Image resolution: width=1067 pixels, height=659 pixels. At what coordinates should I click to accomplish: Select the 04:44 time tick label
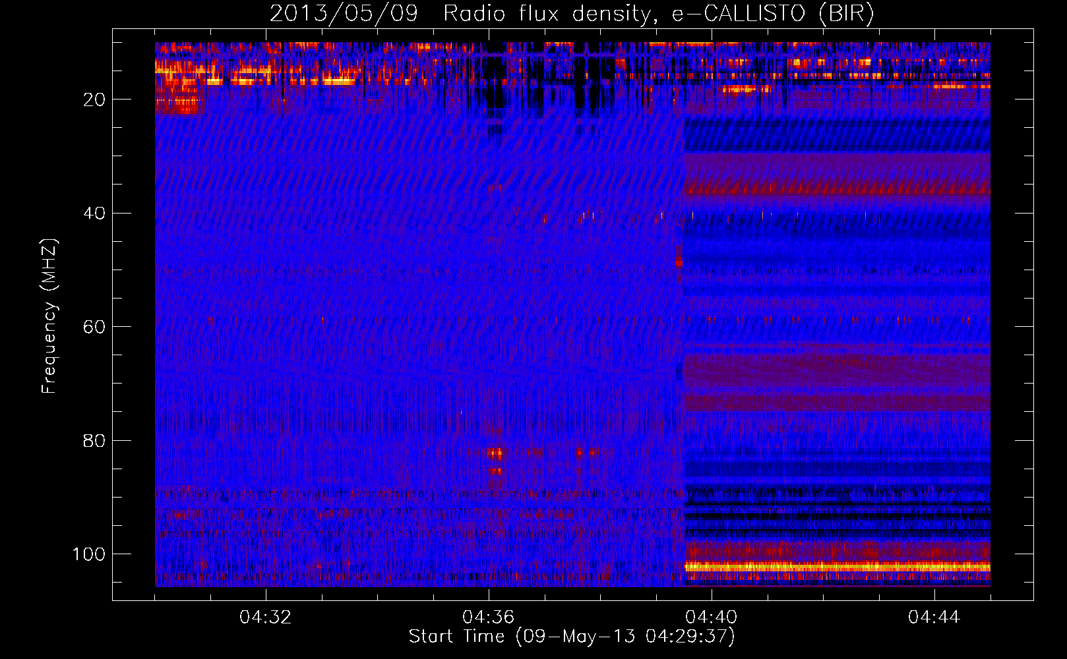[x=934, y=617]
